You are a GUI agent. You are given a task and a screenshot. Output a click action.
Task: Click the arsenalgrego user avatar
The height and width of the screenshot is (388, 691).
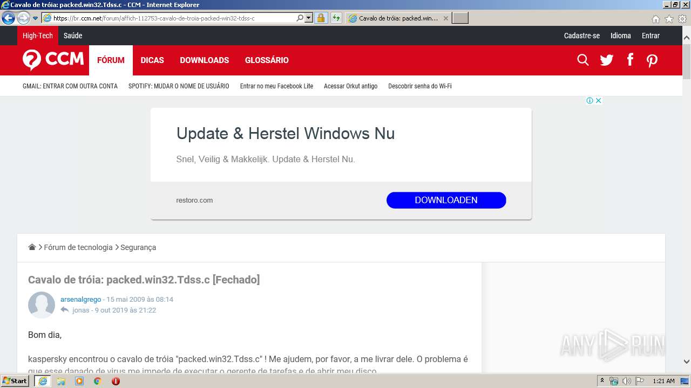click(x=42, y=305)
